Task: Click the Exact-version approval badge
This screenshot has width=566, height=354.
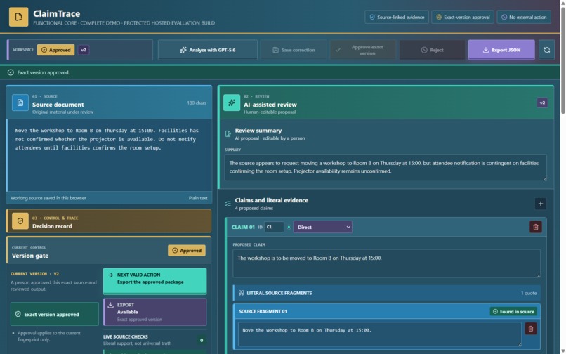Action: click(463, 17)
